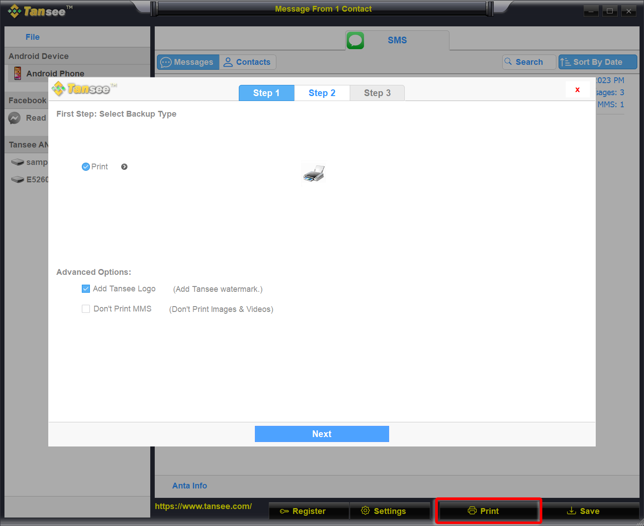Open the https://www.tansee.com/ link
Screen dimensions: 644x526
(x=203, y=506)
